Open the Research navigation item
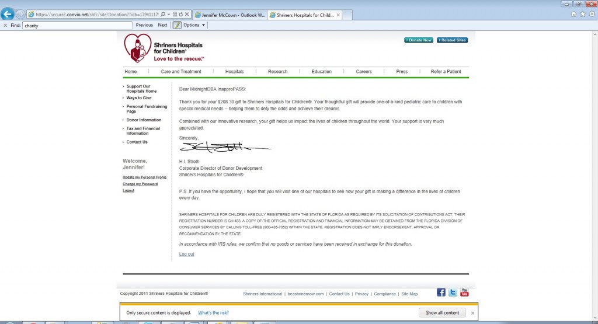Screen dimensions: 598x324 (277, 72)
